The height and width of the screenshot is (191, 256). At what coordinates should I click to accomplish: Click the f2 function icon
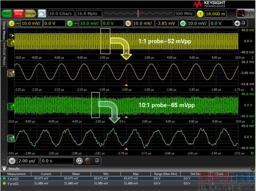(183, 23)
